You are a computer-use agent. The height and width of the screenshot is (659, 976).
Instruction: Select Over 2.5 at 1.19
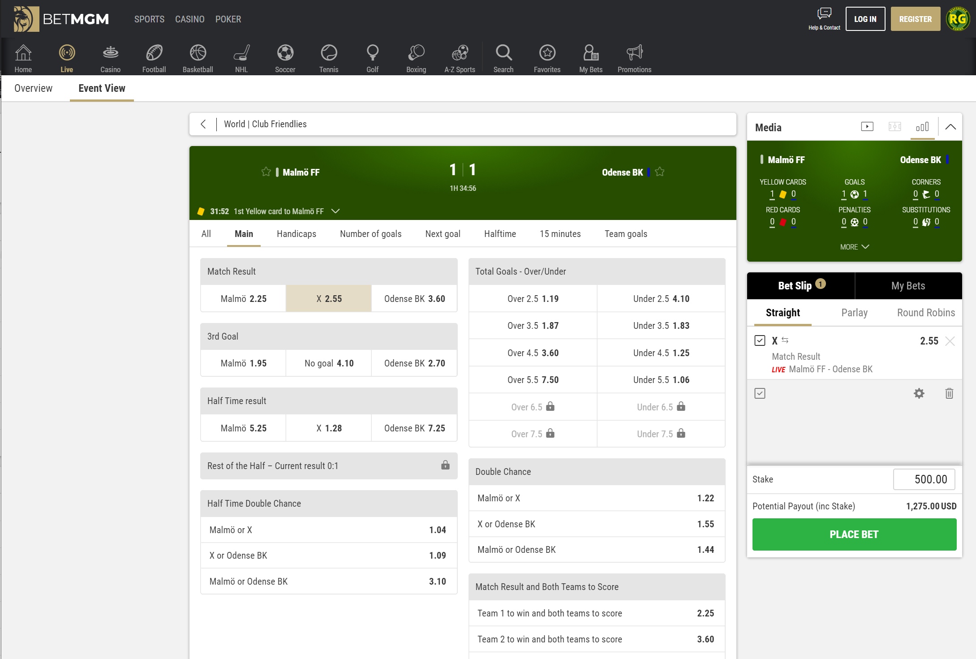tap(533, 298)
